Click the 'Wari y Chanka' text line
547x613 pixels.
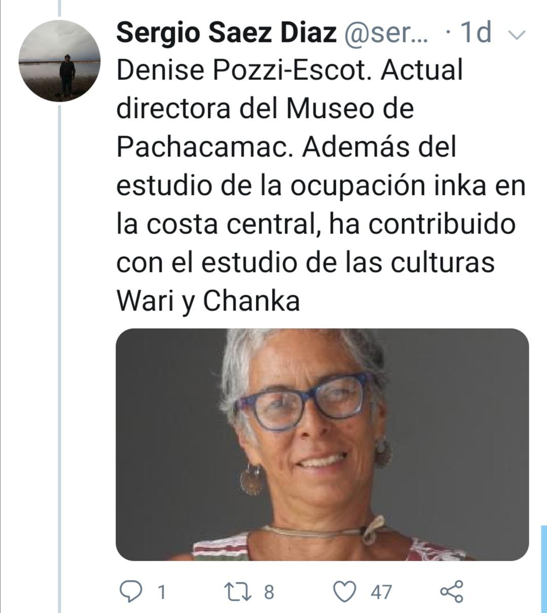click(208, 301)
